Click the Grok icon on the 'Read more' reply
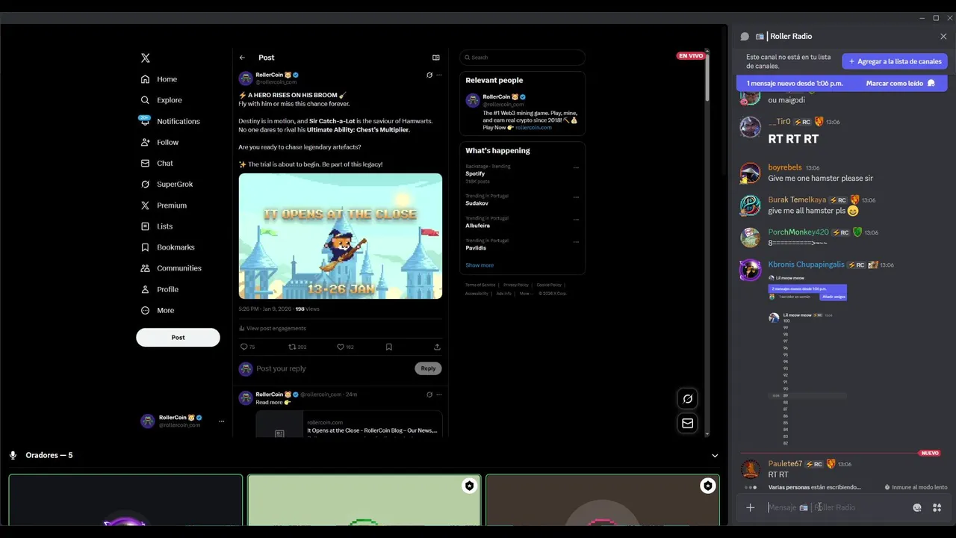The image size is (956, 538). point(429,395)
